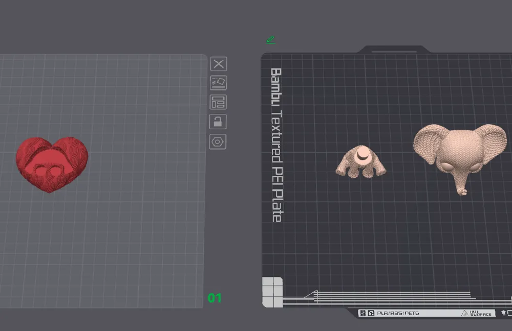Screen dimensions: 512x331
Task: Click the hot surface warning triangle
Action: point(465,313)
